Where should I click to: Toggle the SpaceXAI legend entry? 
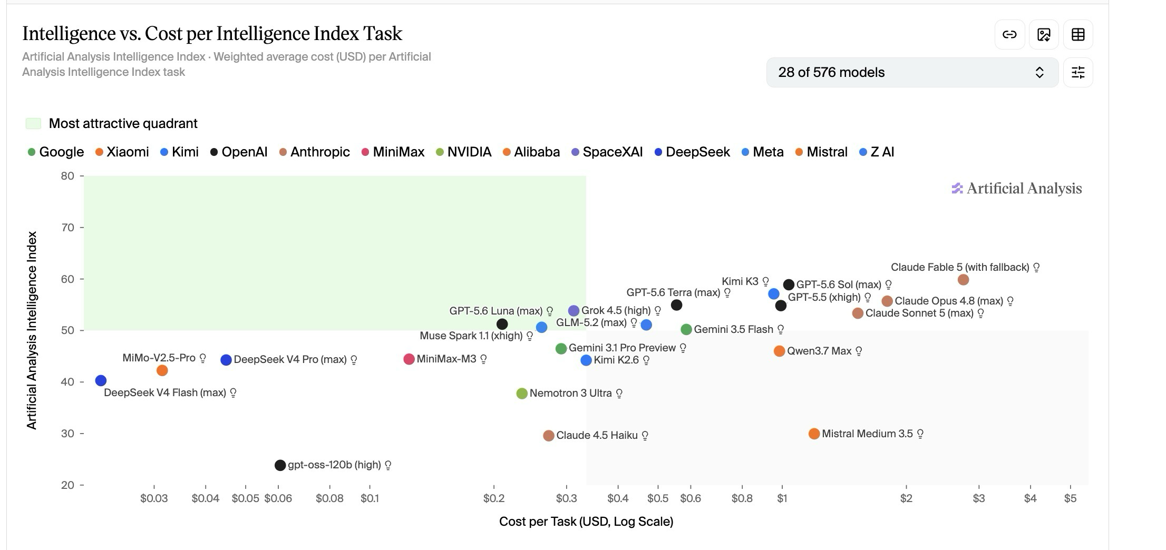607,152
